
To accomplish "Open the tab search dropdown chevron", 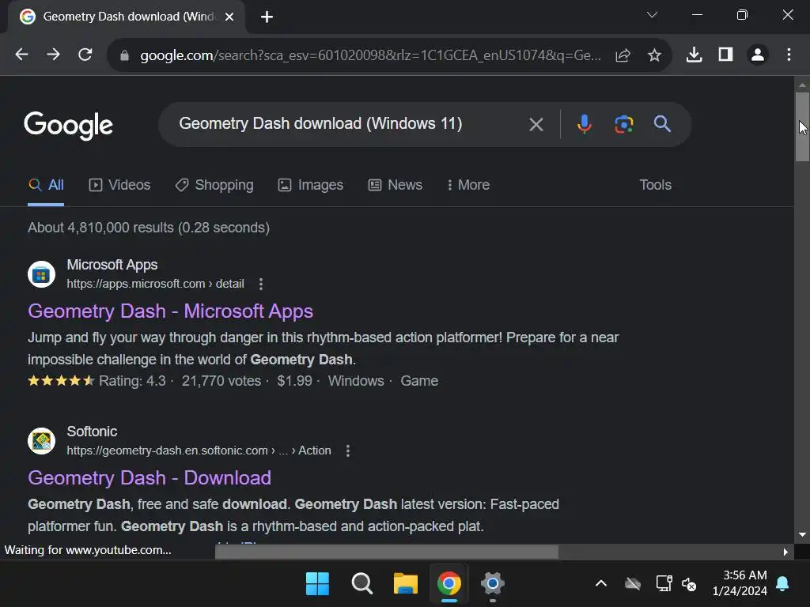I will [652, 15].
